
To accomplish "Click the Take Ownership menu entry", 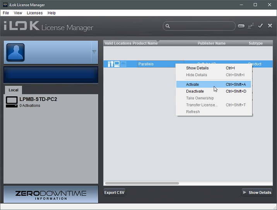I will (x=214, y=98).
